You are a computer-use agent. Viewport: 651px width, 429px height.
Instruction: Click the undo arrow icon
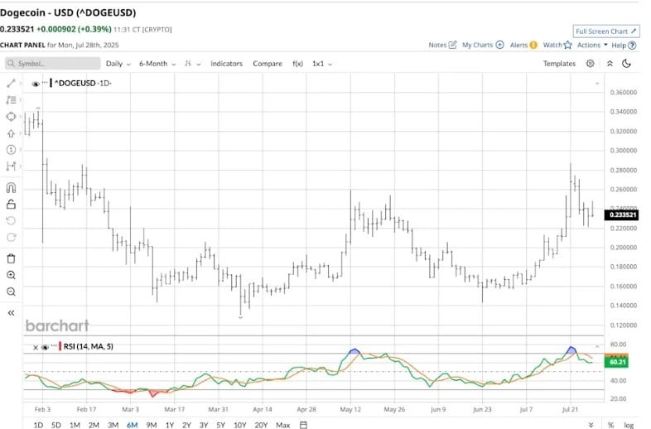coord(11,220)
